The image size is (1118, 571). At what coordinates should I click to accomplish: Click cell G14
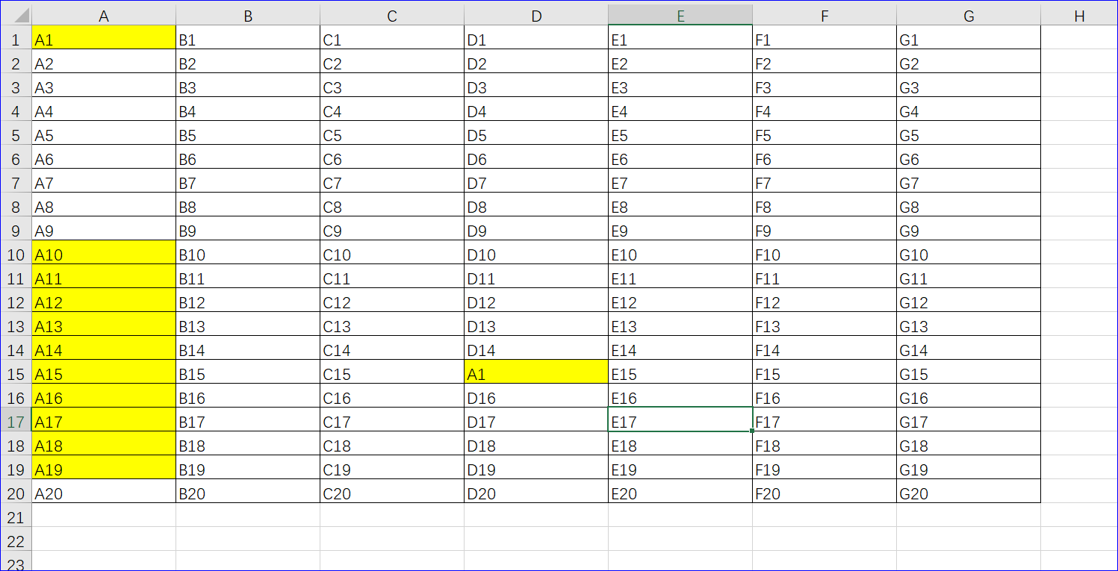(969, 348)
